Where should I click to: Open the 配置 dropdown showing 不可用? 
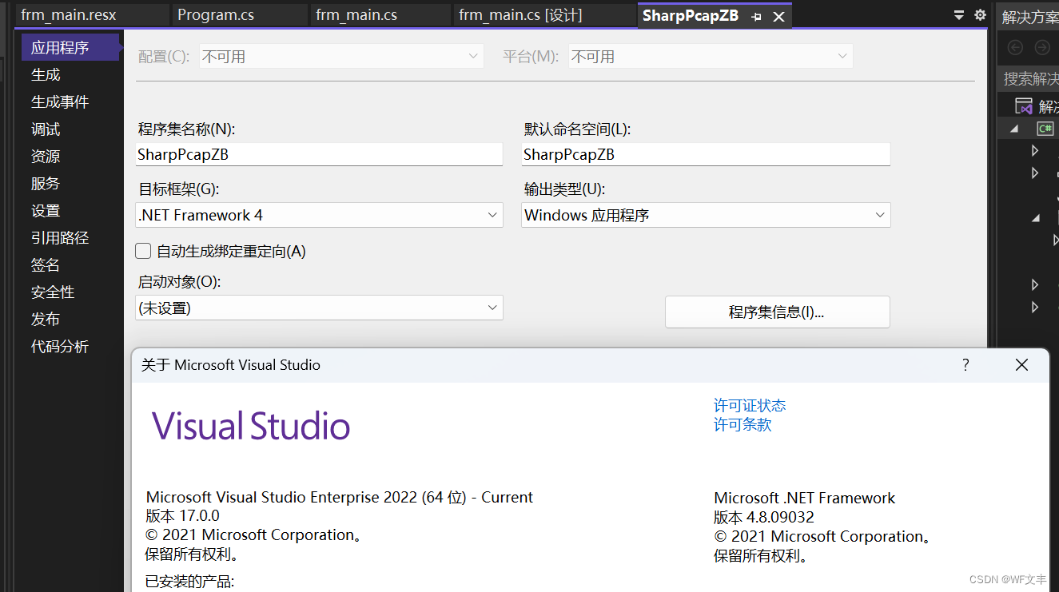coord(341,57)
